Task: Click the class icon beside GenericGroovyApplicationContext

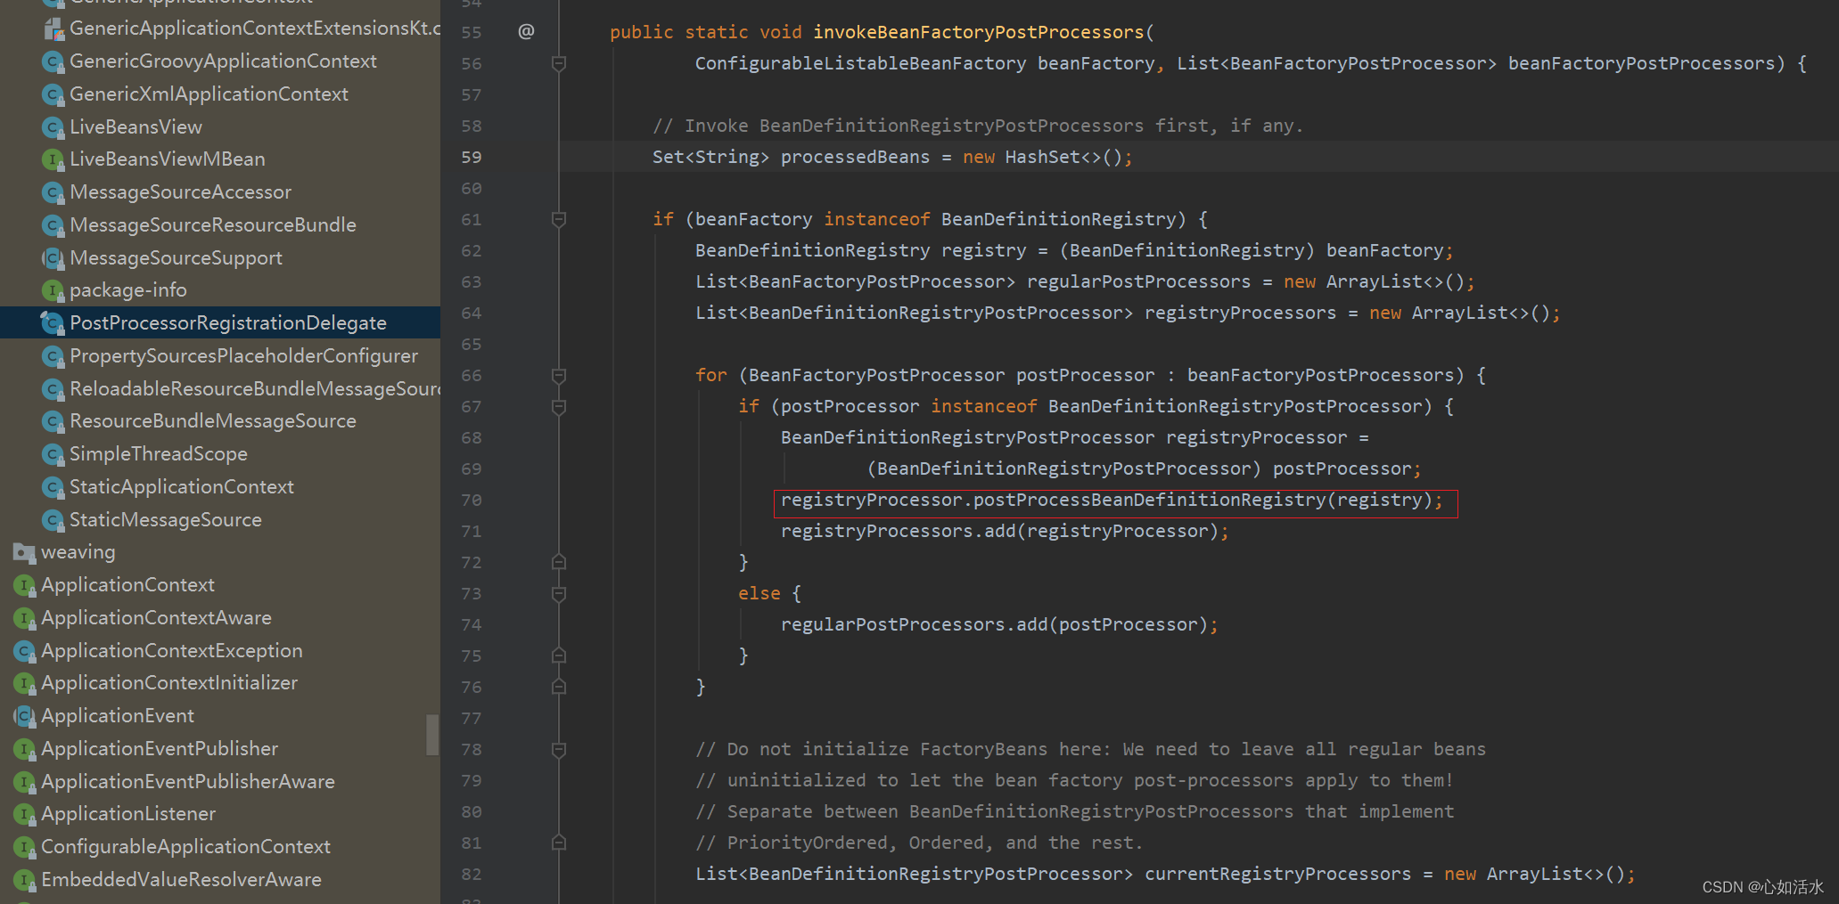Action: tap(53, 61)
